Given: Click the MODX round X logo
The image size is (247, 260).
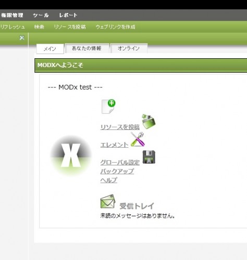Looking at the screenshot, I should (71, 155).
